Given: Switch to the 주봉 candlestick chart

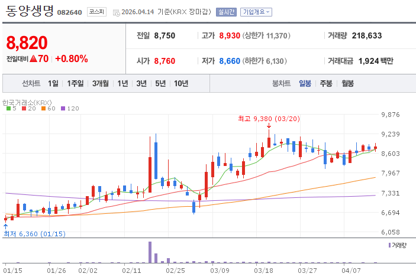Looking at the screenshot, I should coord(326,83).
